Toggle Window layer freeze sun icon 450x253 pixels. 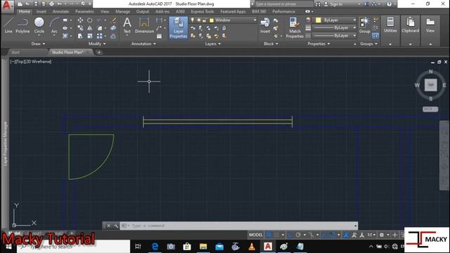pos(198,20)
